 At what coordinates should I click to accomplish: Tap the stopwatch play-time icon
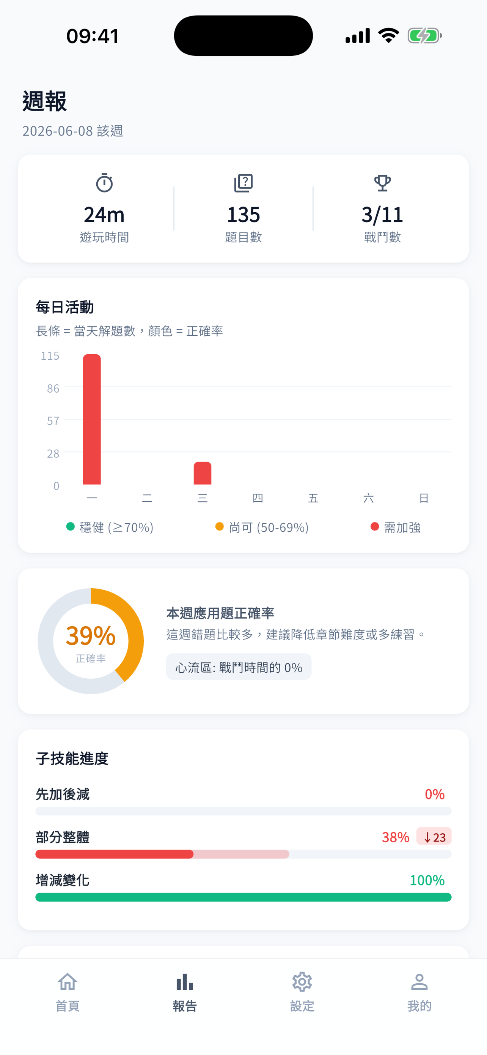104,183
